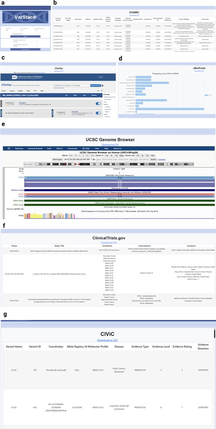Click the Advanced search link in ClinVar
Screen dimensions: 216x429
coord(59,88)
